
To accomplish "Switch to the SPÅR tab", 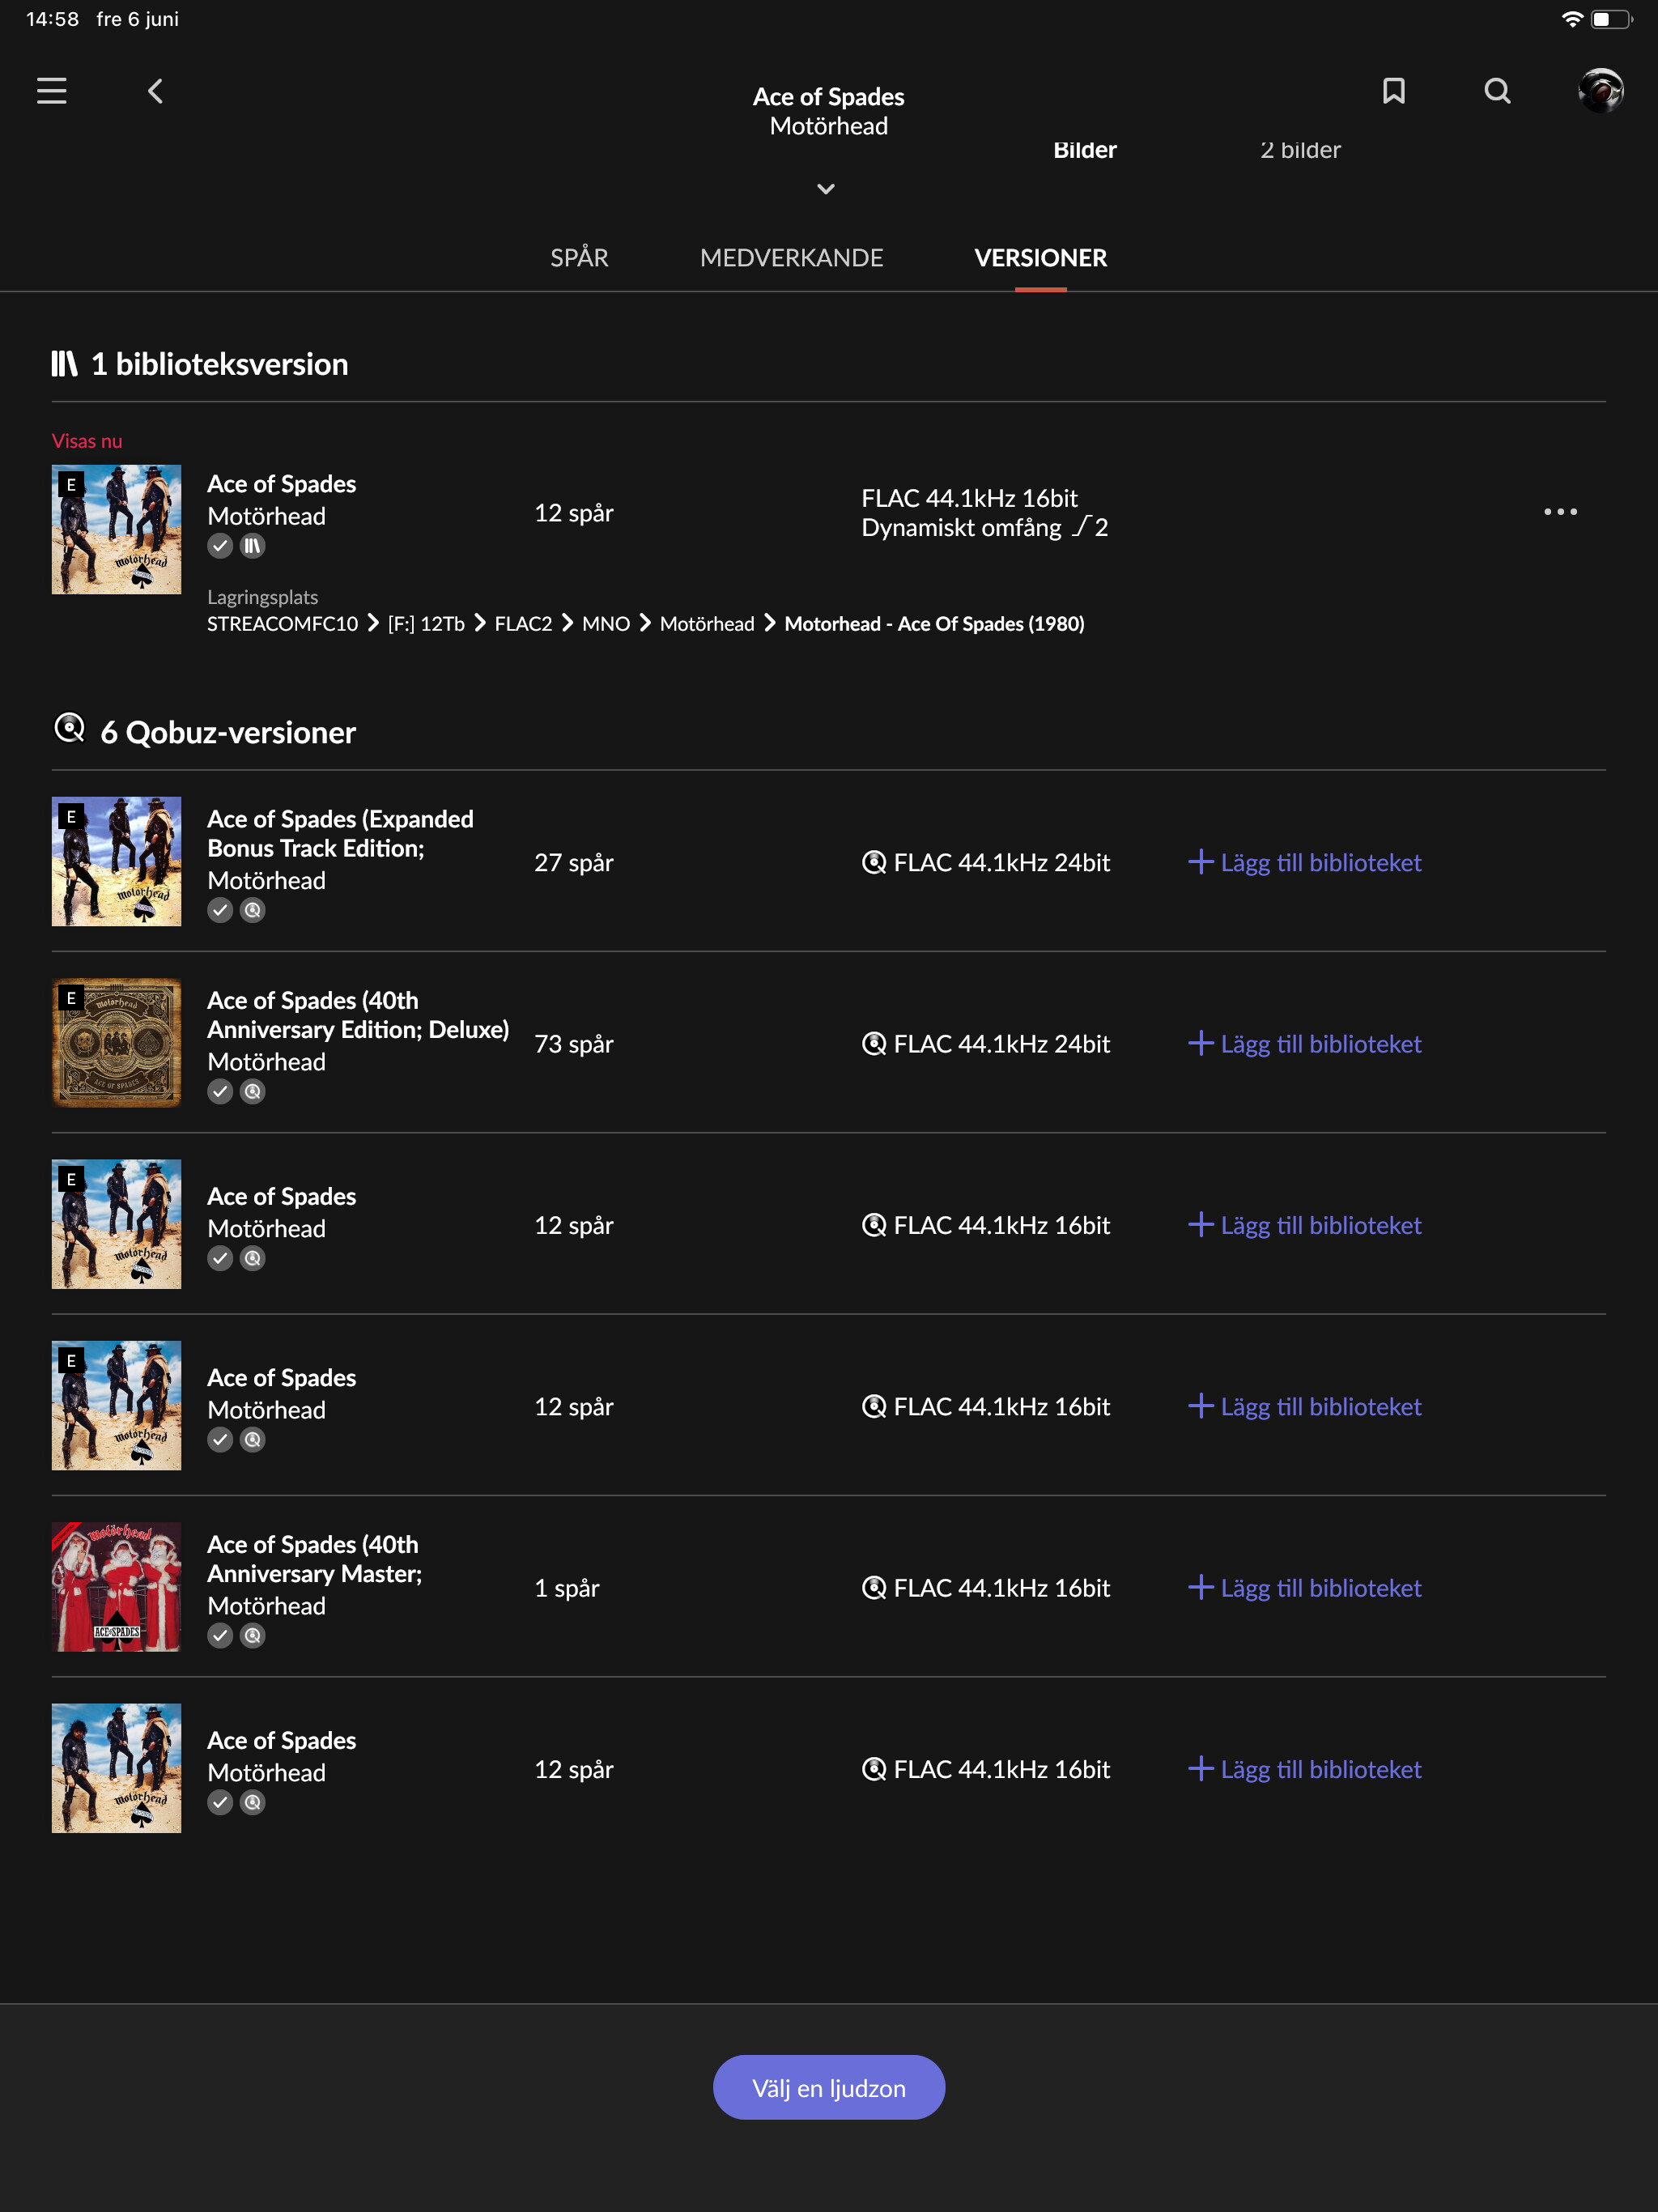I will [x=579, y=258].
